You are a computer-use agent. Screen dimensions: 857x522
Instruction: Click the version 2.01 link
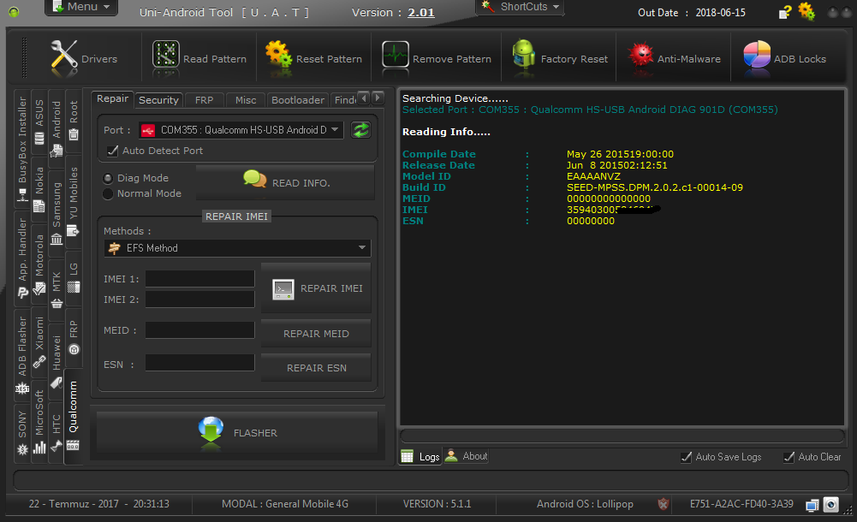421,12
